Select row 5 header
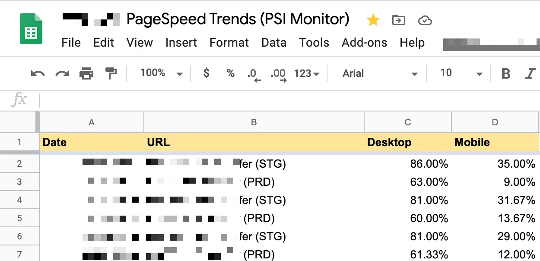 point(19,218)
